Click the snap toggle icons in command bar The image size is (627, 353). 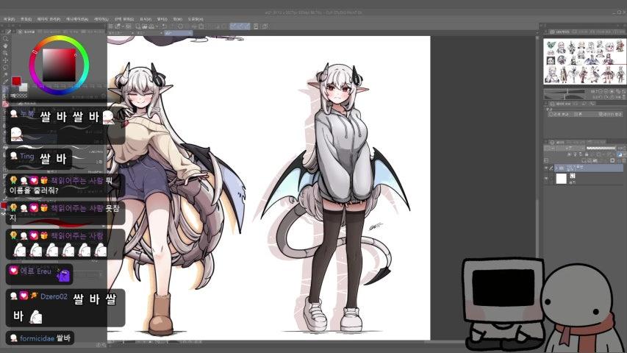pos(239,26)
